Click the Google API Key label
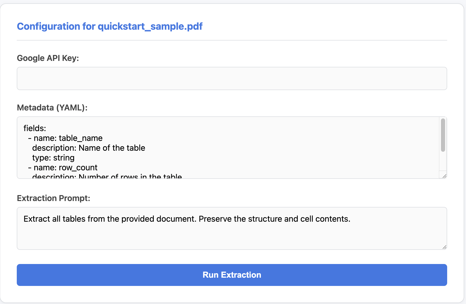The image size is (466, 304). [48, 58]
